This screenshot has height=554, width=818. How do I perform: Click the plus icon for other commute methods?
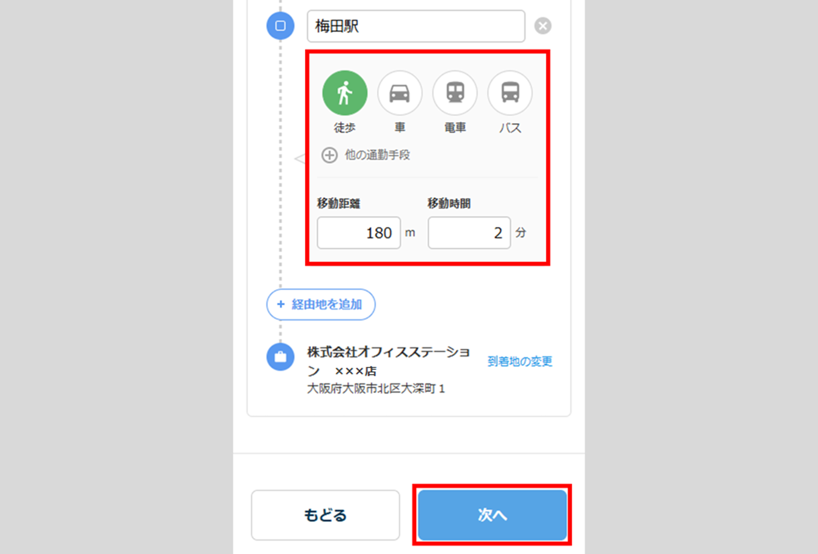click(329, 155)
